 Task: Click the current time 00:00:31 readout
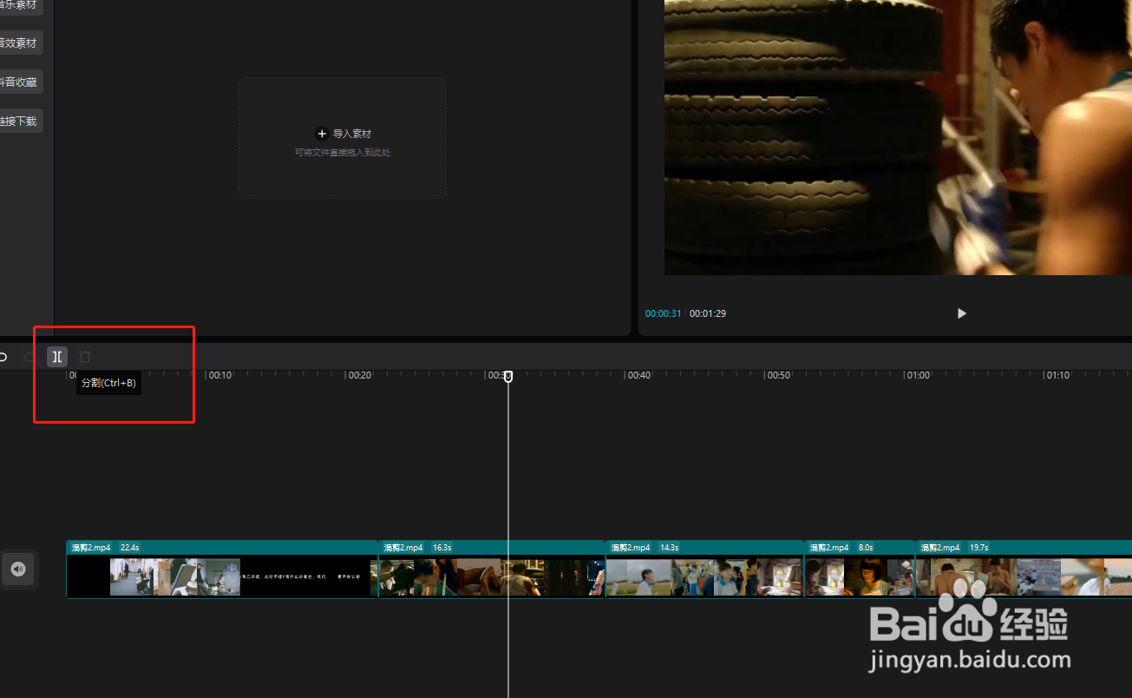[664, 313]
